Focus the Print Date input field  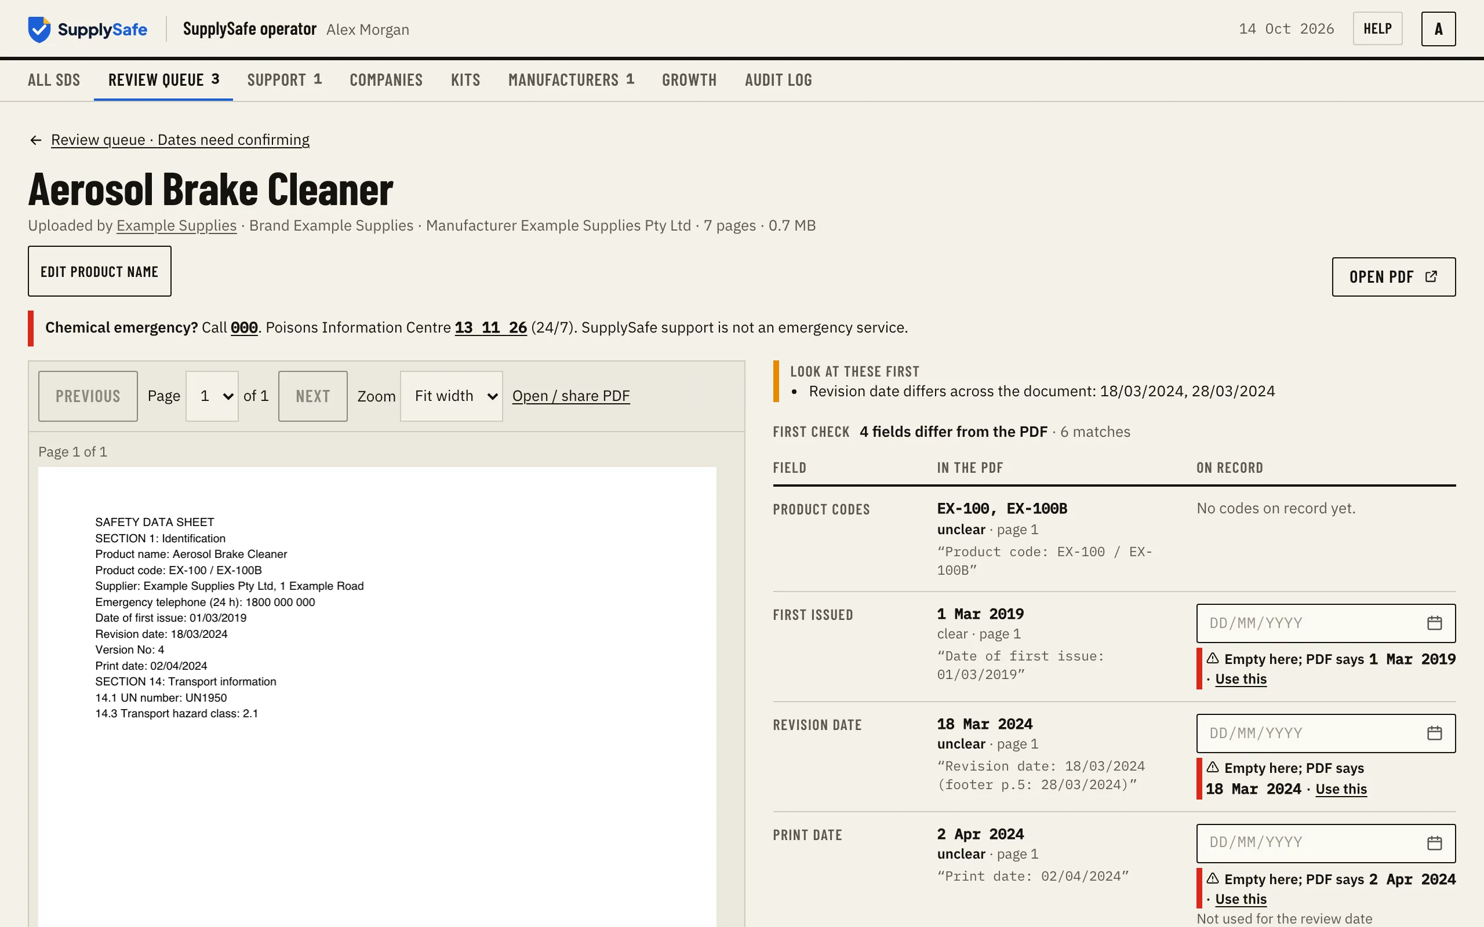(1326, 843)
